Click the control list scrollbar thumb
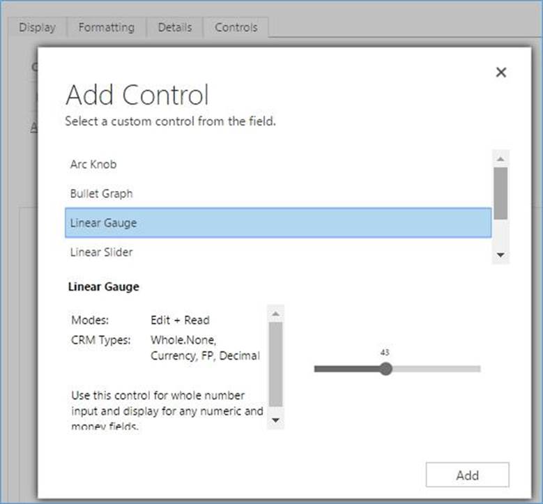The width and height of the screenshot is (543, 504). (x=500, y=192)
